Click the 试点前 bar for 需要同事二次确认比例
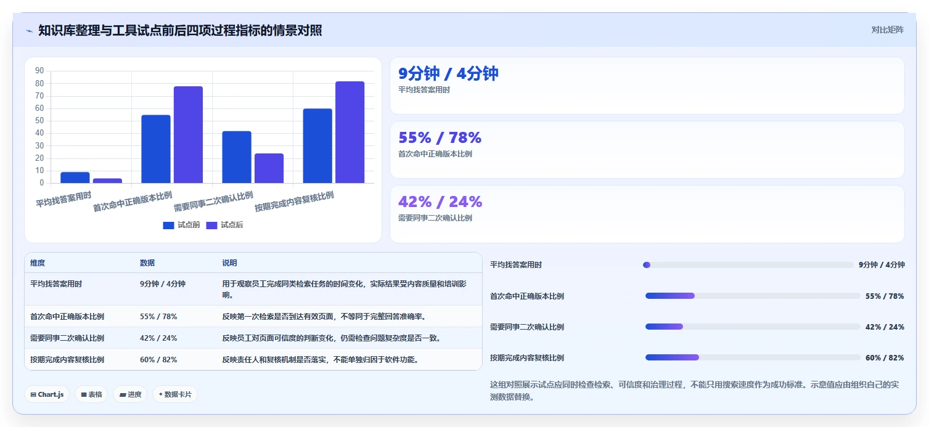 pos(237,157)
